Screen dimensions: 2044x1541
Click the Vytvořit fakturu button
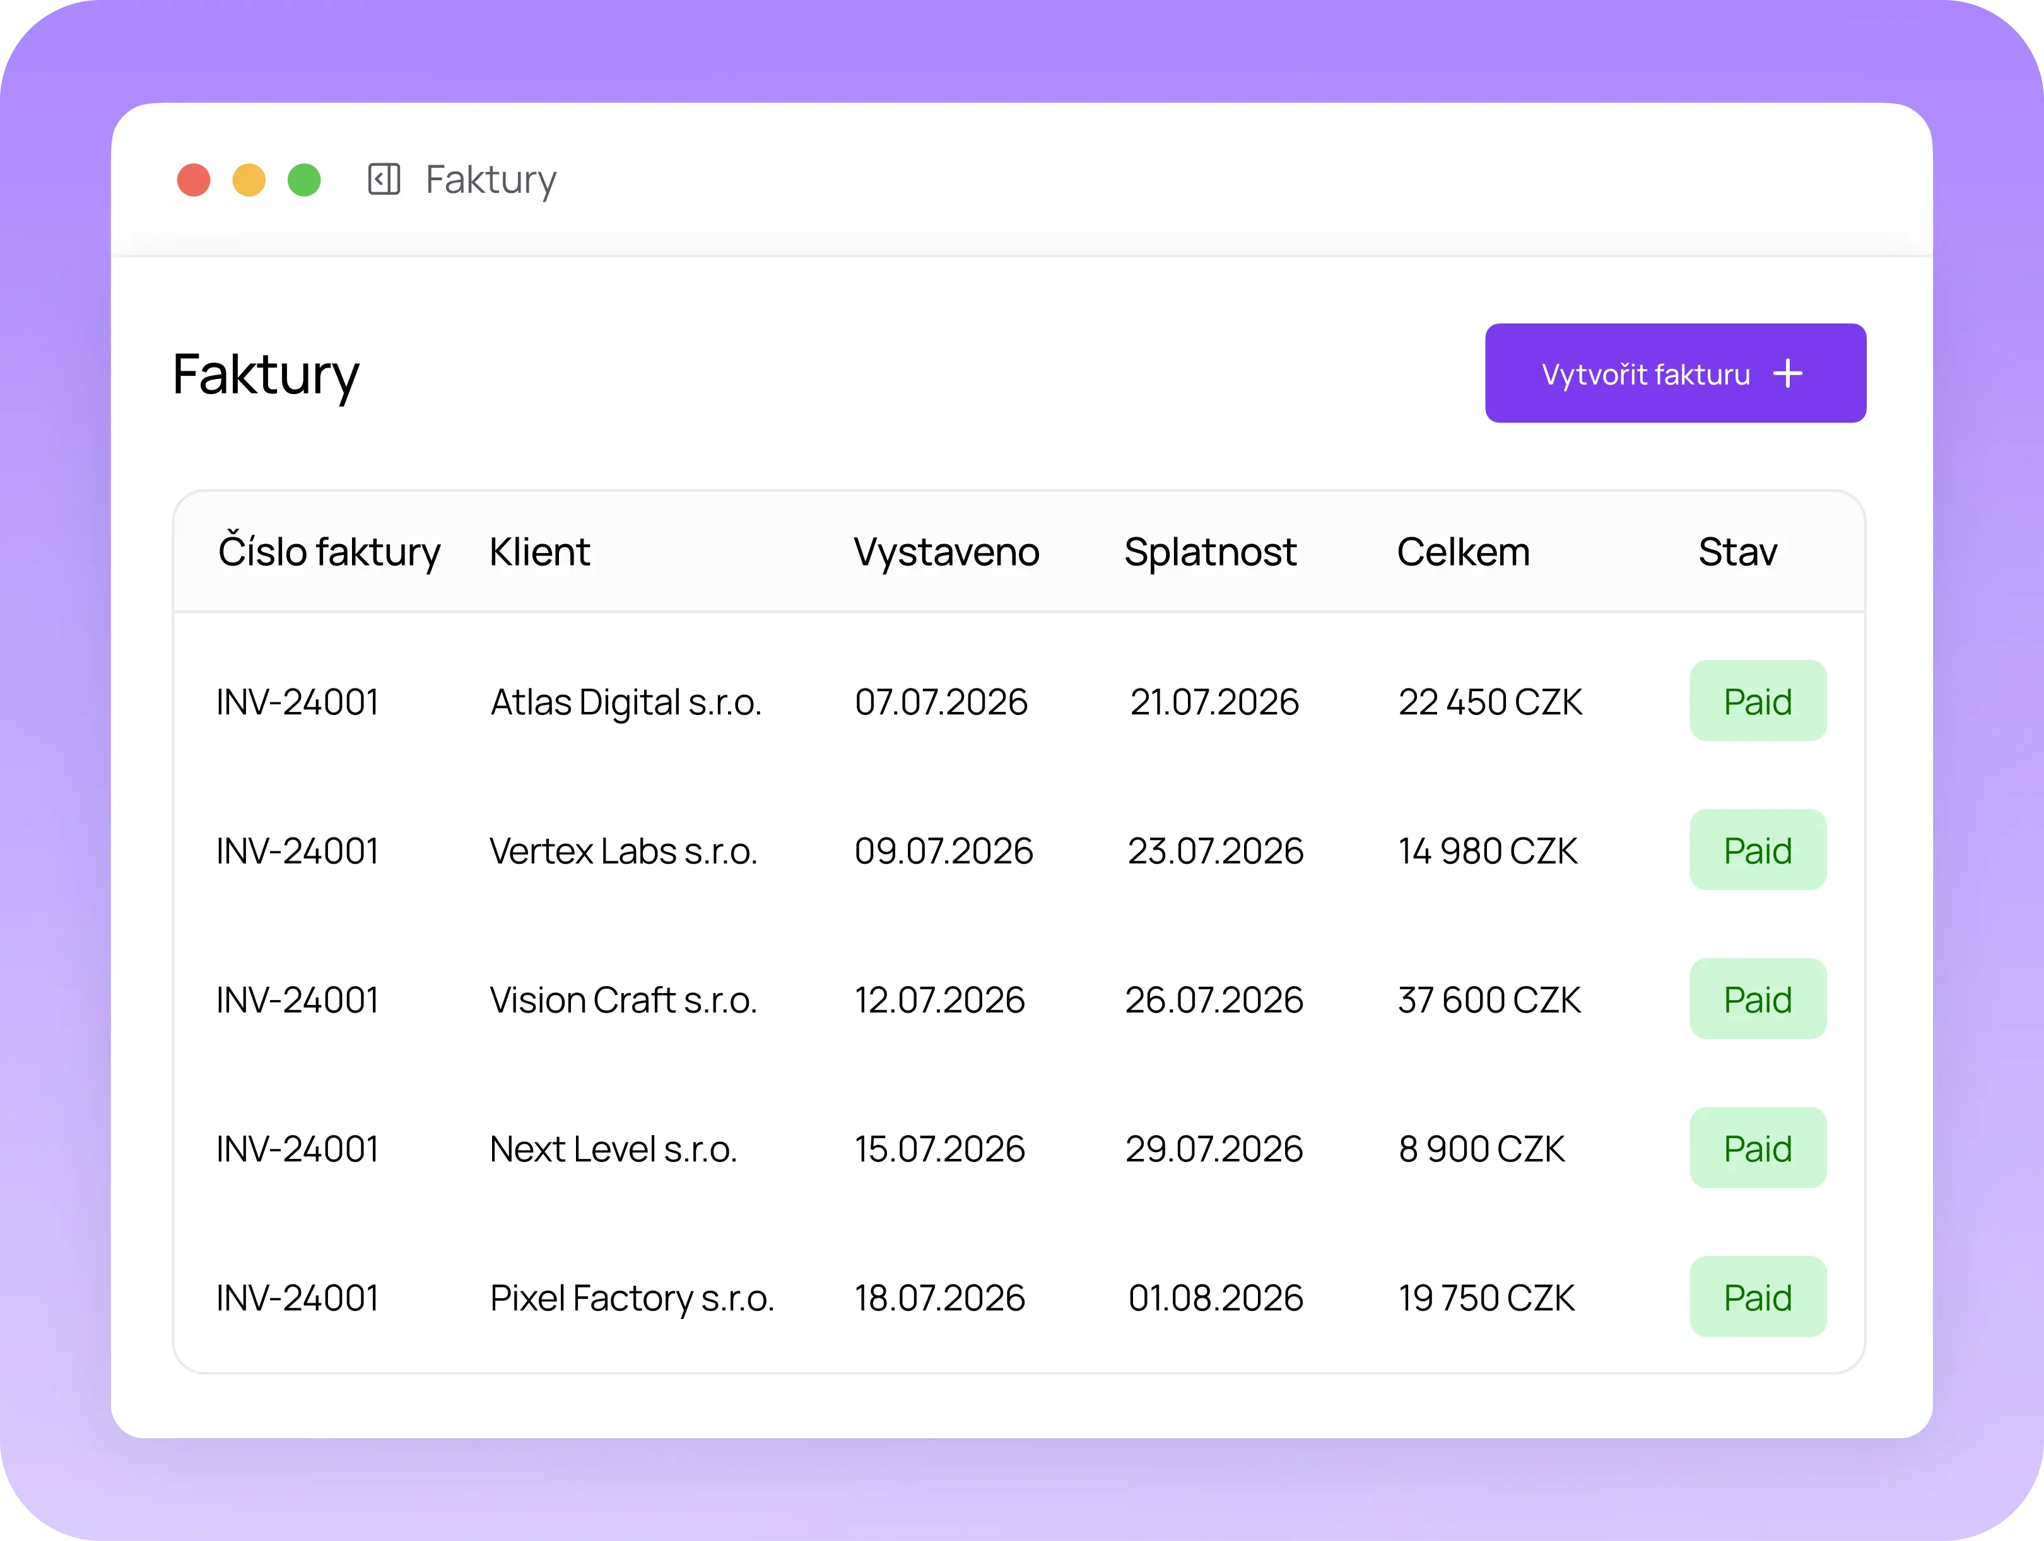point(1676,373)
